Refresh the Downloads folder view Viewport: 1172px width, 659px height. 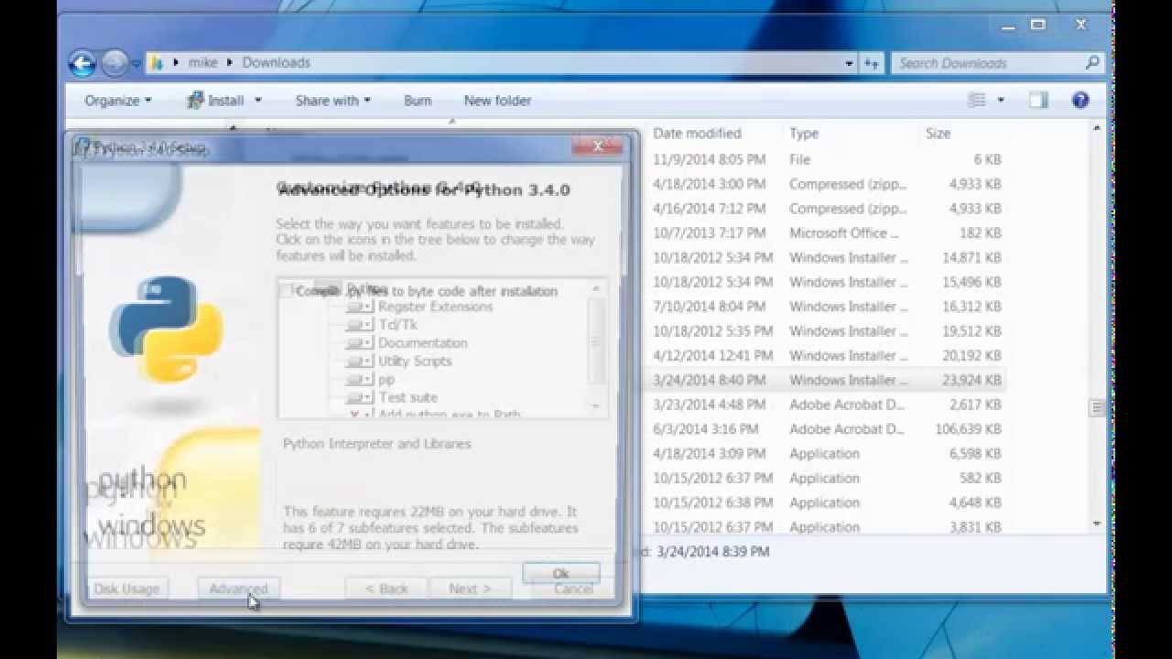point(871,63)
